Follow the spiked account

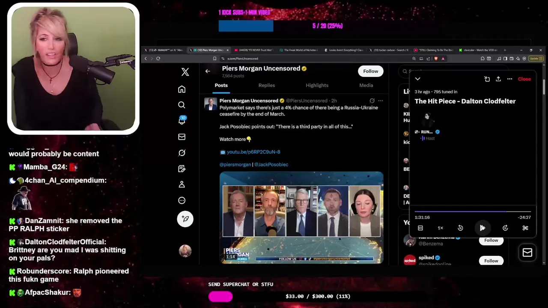(491, 261)
